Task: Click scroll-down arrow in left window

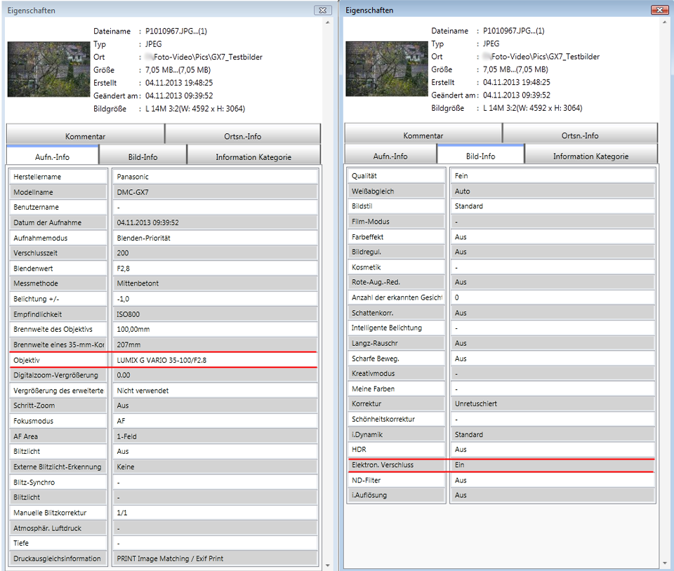Action: click(328, 565)
